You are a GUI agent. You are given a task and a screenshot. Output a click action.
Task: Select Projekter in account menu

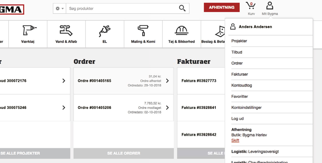click(239, 41)
